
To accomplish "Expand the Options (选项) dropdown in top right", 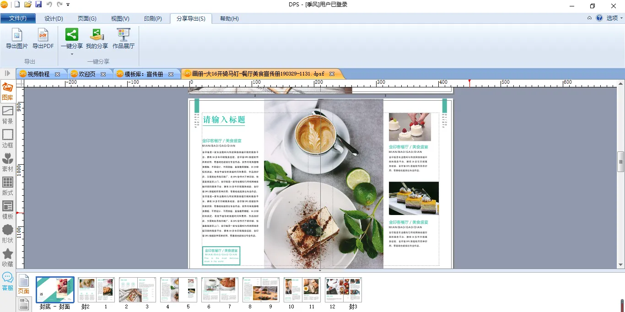I will (614, 18).
